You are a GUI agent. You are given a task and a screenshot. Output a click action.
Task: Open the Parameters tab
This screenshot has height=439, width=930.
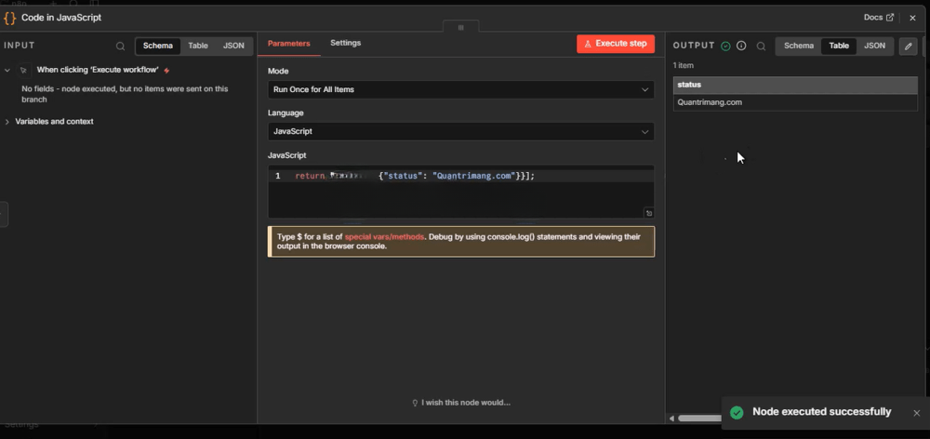289,44
